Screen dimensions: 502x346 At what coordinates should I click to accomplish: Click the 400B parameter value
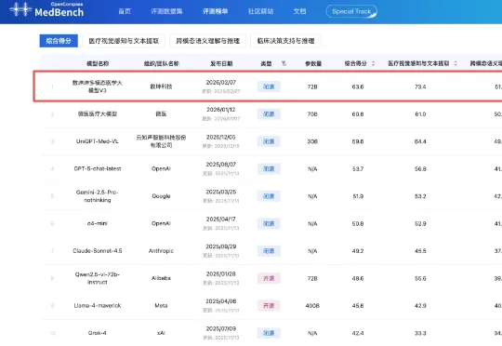pyautogui.click(x=312, y=306)
